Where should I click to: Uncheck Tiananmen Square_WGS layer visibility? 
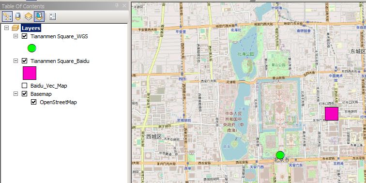[x=24, y=36]
